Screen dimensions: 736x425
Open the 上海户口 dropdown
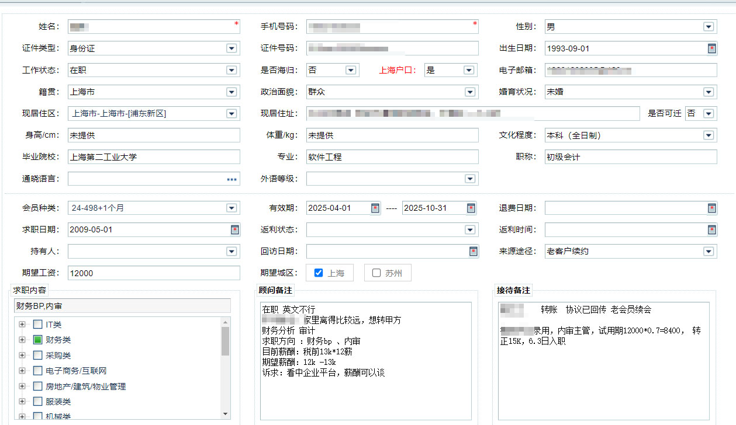469,70
